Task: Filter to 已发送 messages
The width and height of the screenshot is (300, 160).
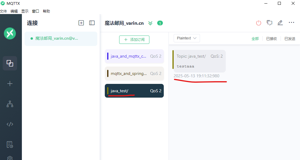Action: (x=290, y=39)
